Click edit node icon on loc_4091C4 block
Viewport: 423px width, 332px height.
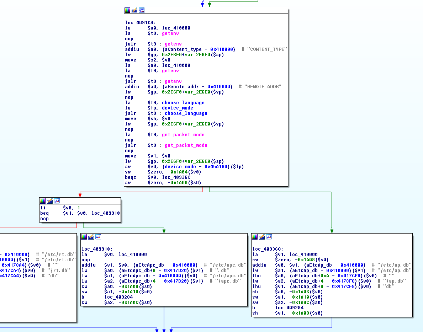point(134,11)
